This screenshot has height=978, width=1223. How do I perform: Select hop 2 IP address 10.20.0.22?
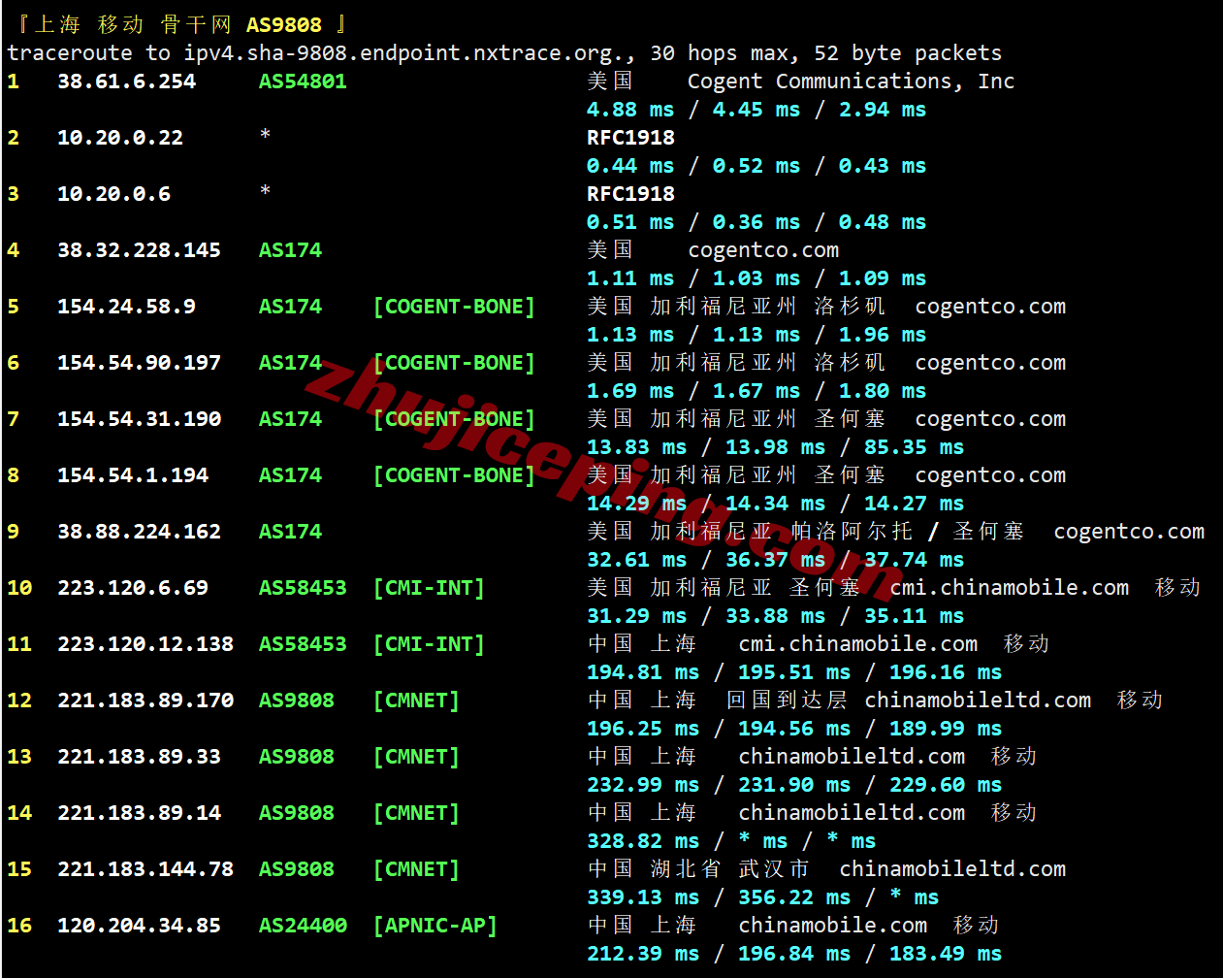(120, 138)
